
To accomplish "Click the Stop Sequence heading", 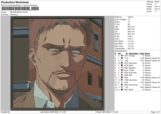I will click(x=121, y=51).
